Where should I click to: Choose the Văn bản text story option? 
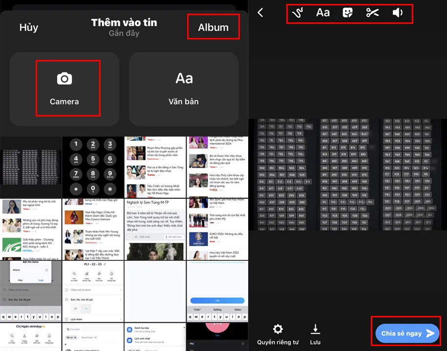pyautogui.click(x=184, y=88)
